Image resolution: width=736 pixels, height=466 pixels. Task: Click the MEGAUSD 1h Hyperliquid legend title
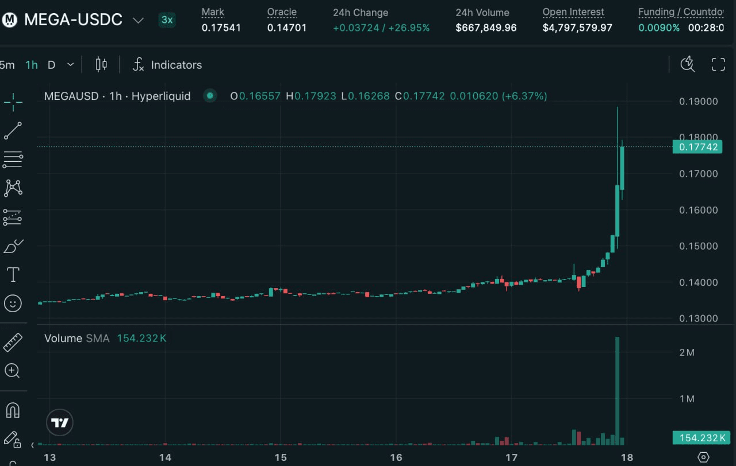[117, 96]
